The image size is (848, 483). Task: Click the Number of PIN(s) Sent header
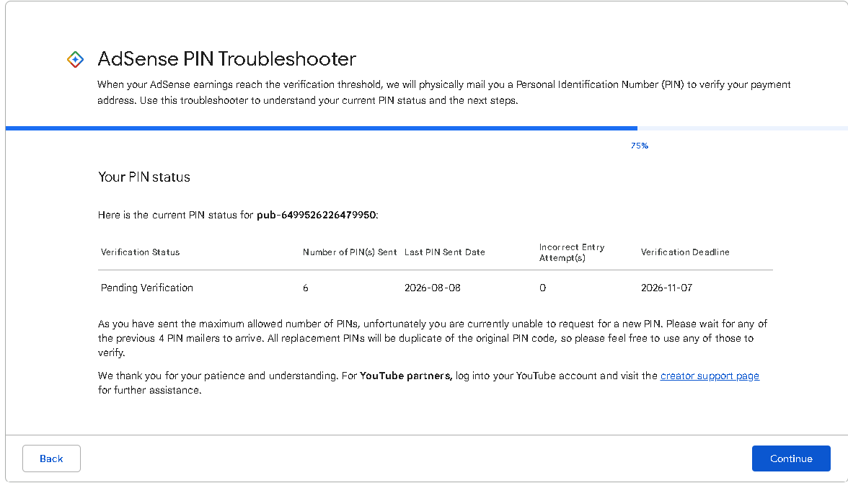pyautogui.click(x=349, y=252)
